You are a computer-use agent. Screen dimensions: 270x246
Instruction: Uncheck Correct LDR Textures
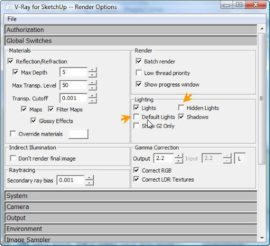click(x=136, y=179)
